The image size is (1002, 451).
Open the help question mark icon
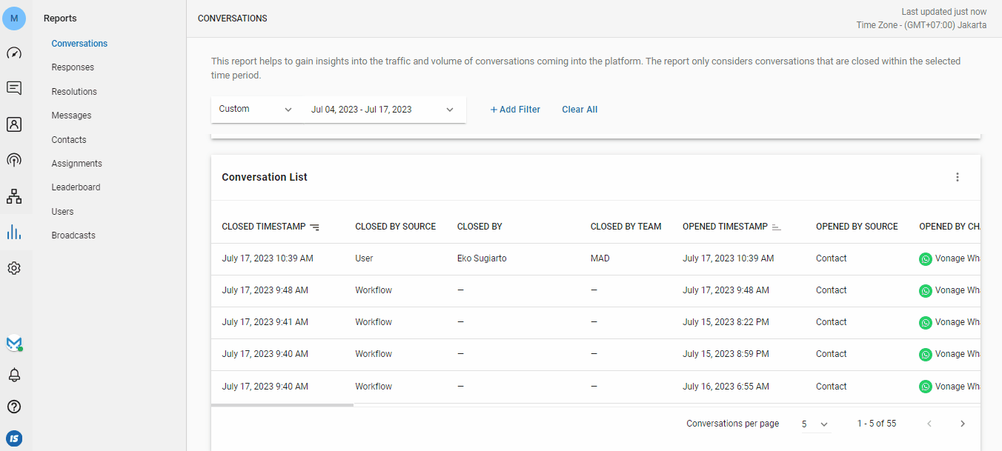click(x=14, y=407)
